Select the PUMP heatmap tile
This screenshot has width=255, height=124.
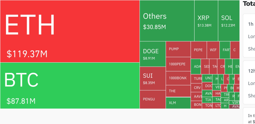point(178,49)
